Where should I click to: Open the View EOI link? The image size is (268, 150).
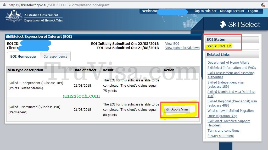pyautogui.click(x=172, y=44)
